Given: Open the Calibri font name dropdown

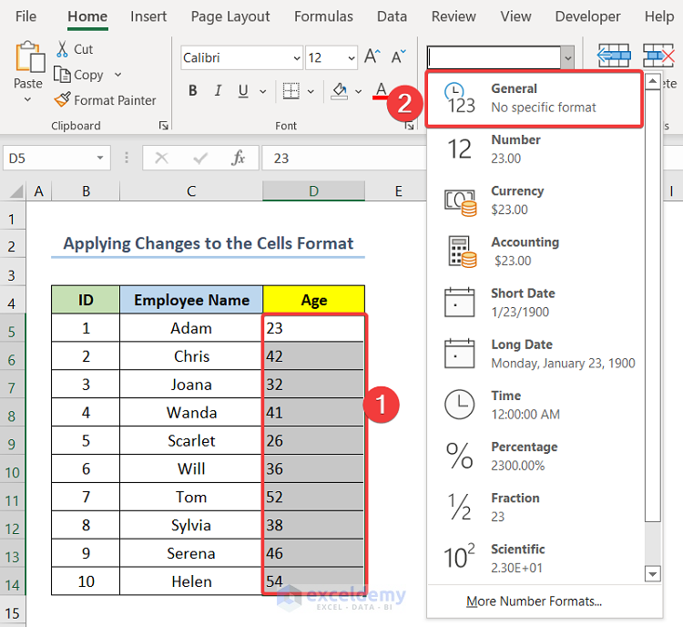Looking at the screenshot, I should 296,57.
